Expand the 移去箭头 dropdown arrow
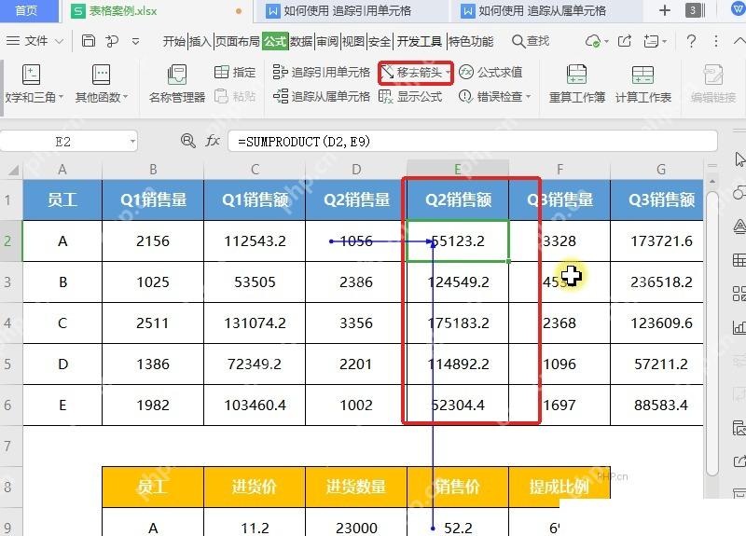The image size is (746, 536). point(449,73)
